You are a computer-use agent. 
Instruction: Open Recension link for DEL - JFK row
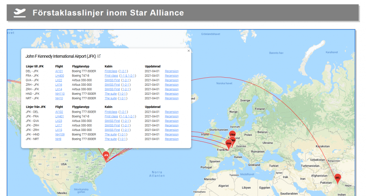(172, 71)
